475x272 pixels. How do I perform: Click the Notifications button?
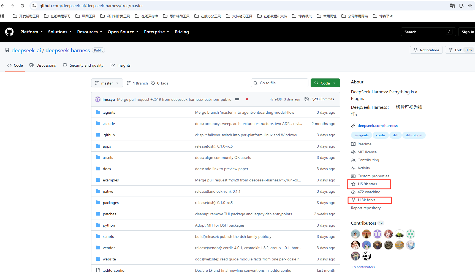426,50
